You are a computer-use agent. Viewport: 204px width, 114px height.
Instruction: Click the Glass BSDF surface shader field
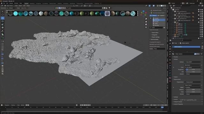tap(193, 62)
